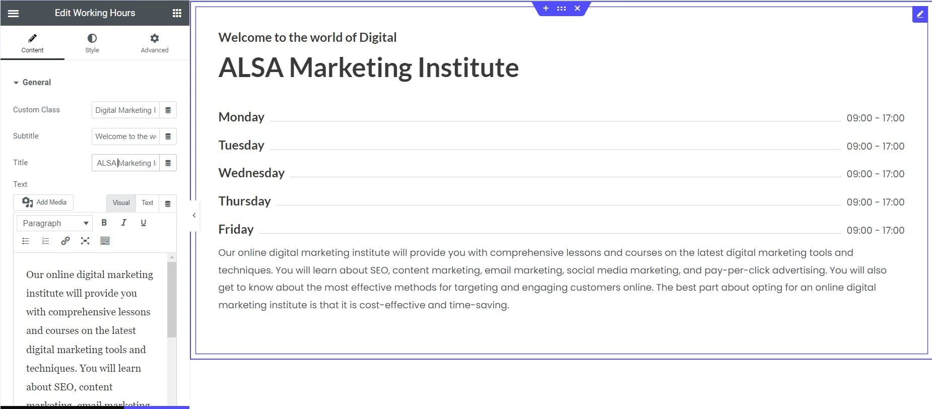Open distraction-free fullscreen editor mode
Viewport: 932px width, 409px height.
85,241
